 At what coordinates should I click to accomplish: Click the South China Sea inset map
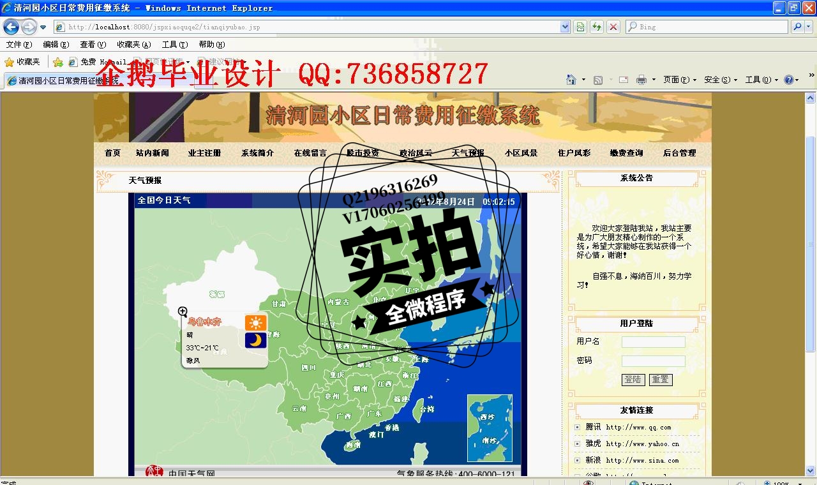coord(490,428)
